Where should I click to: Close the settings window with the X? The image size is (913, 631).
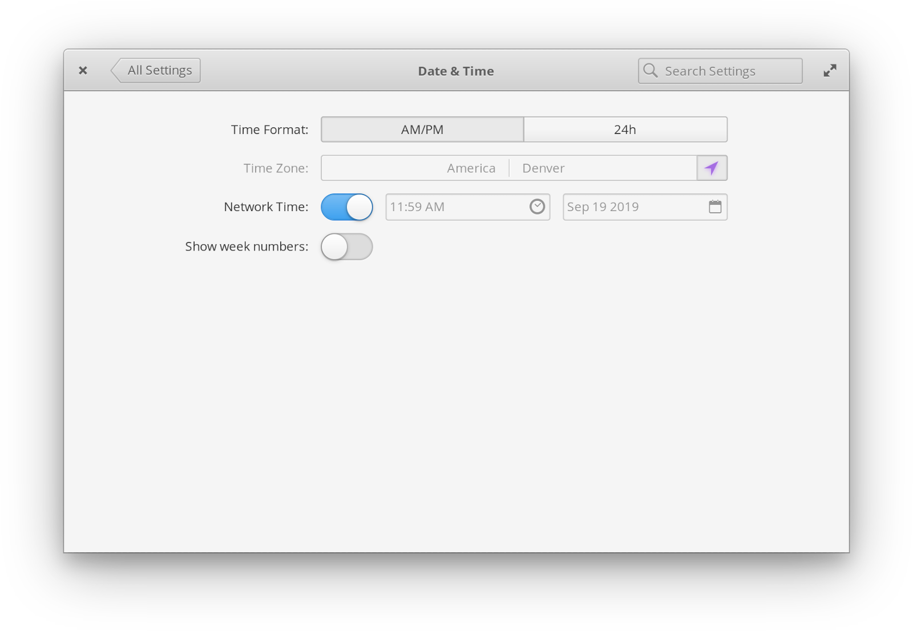(83, 70)
